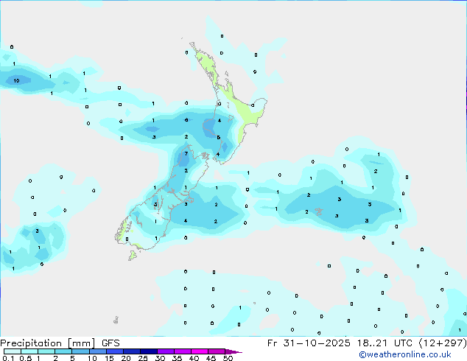Click the legend scale label '45'
This screenshot has height=361, width=467.
coord(211,358)
